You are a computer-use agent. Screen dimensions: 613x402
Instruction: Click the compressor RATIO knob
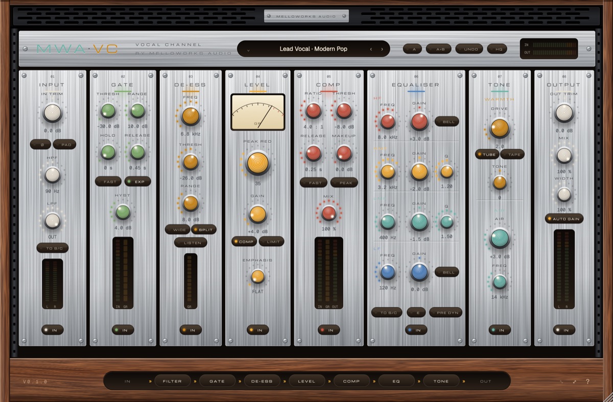(313, 110)
